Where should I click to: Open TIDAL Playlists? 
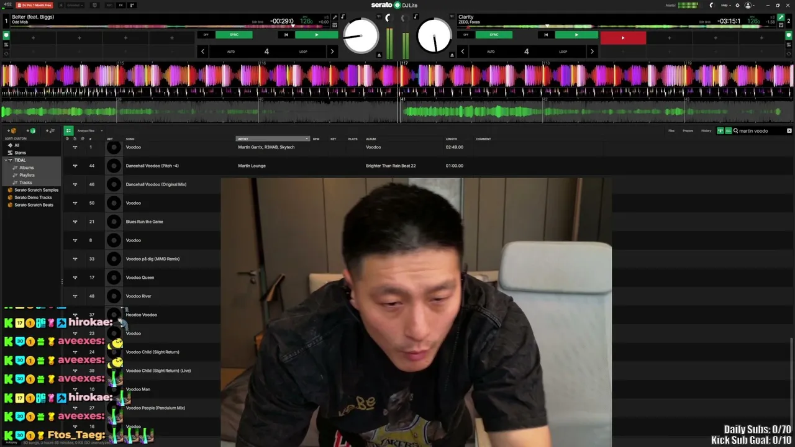(x=27, y=175)
